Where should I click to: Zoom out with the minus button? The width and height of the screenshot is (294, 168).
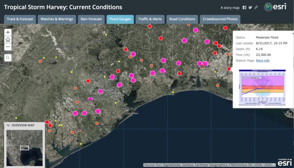click(x=8, y=47)
